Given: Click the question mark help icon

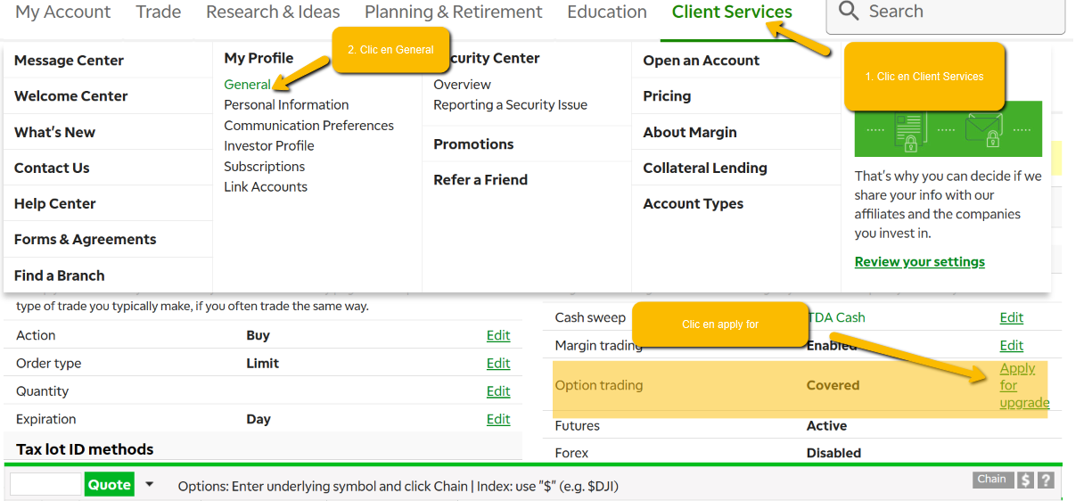Looking at the screenshot, I should (1046, 480).
